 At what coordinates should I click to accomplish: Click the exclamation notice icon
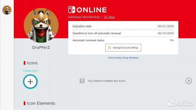click(x=82, y=81)
